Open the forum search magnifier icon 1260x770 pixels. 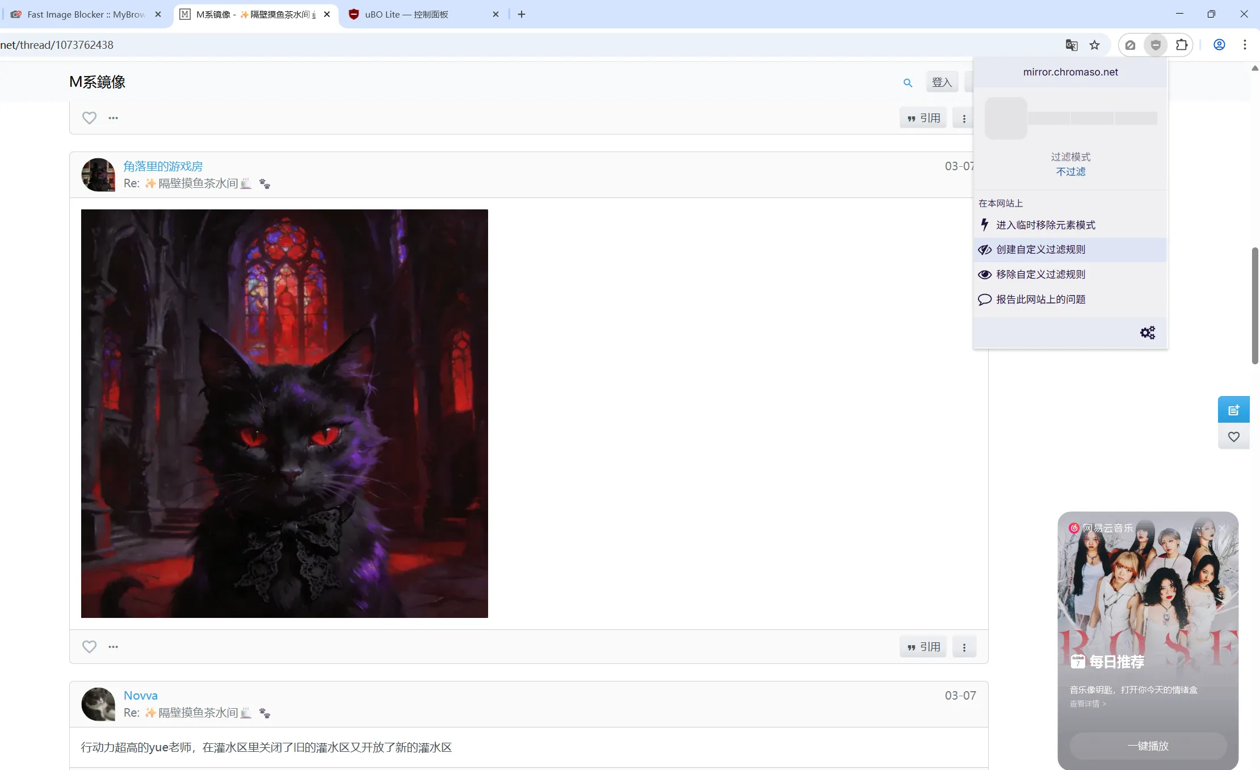[x=908, y=83]
